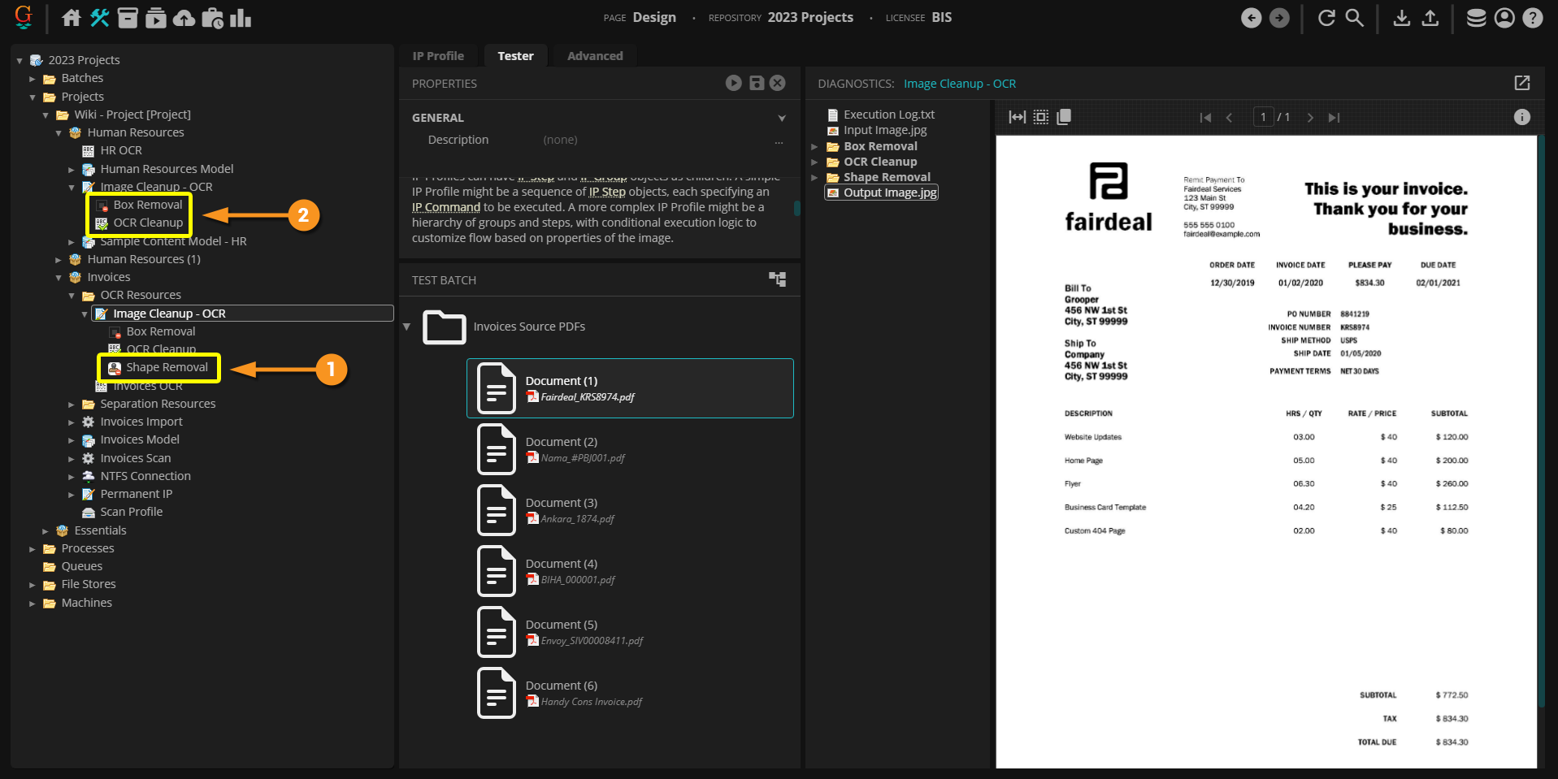Viewport: 1558px width, 779px height.
Task: Click the page number input field
Action: 1262,117
